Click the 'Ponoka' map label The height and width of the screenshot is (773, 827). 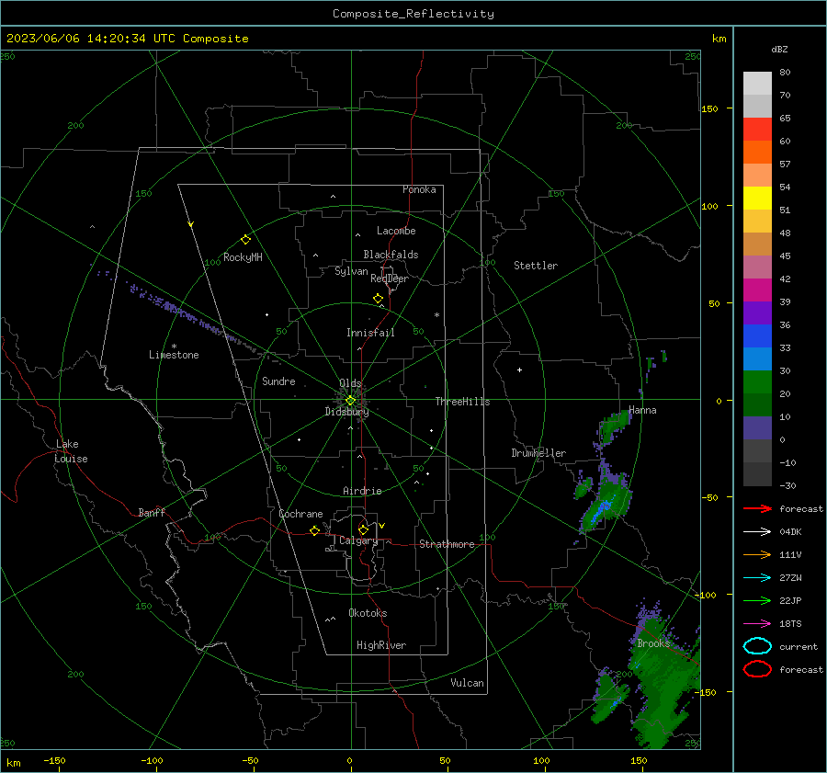pyautogui.click(x=419, y=189)
